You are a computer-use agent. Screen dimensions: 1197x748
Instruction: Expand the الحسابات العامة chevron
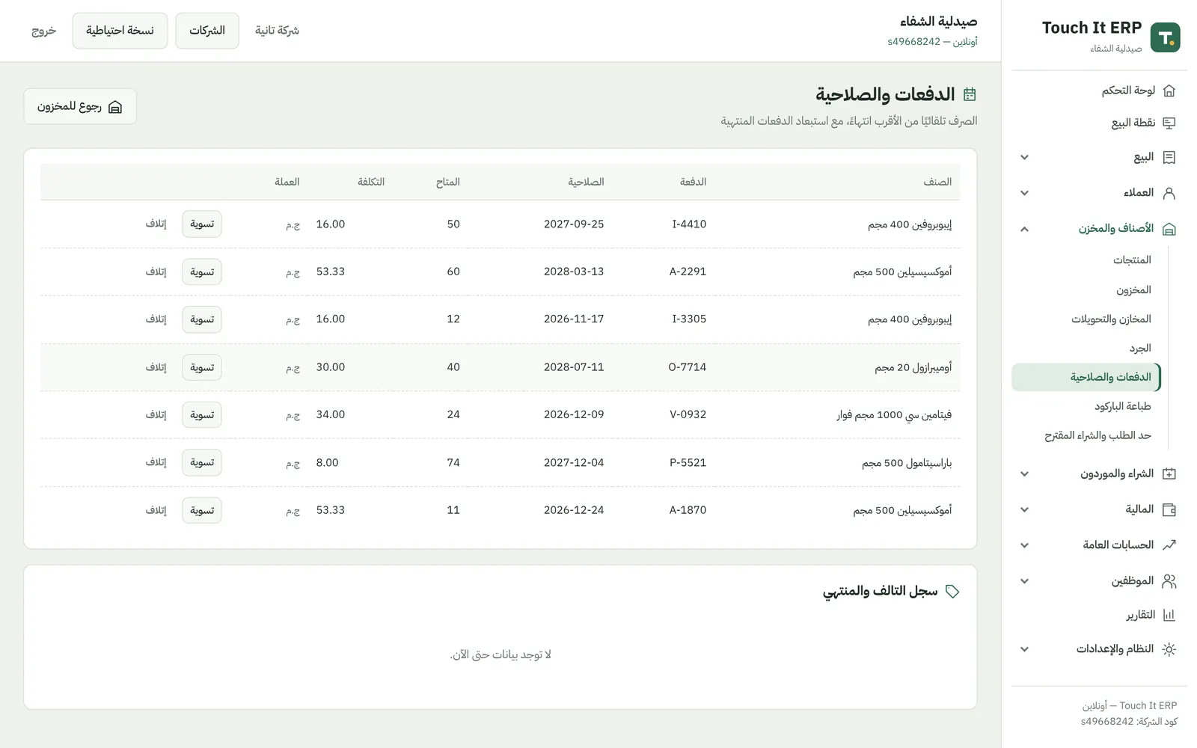[x=1025, y=545]
